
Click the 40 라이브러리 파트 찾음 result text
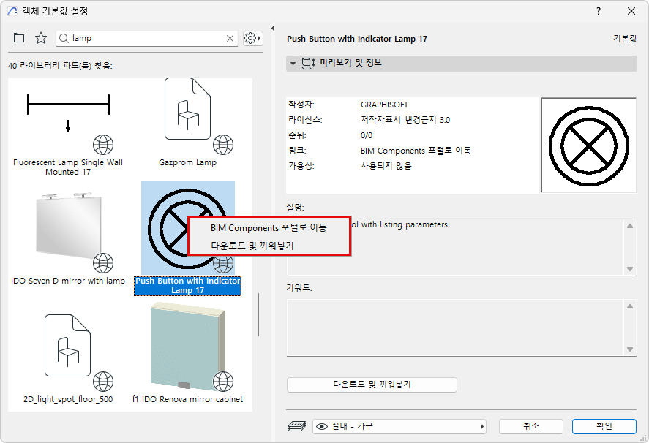coord(61,66)
